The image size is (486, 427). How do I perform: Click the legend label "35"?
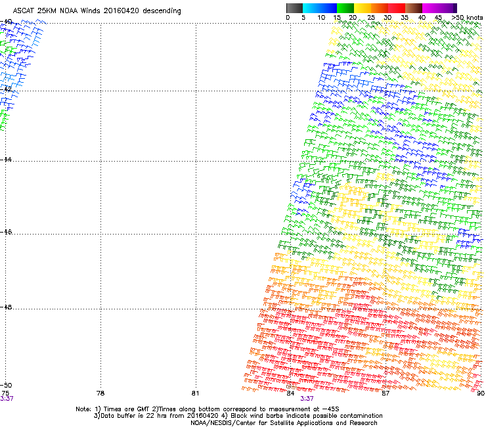click(405, 18)
